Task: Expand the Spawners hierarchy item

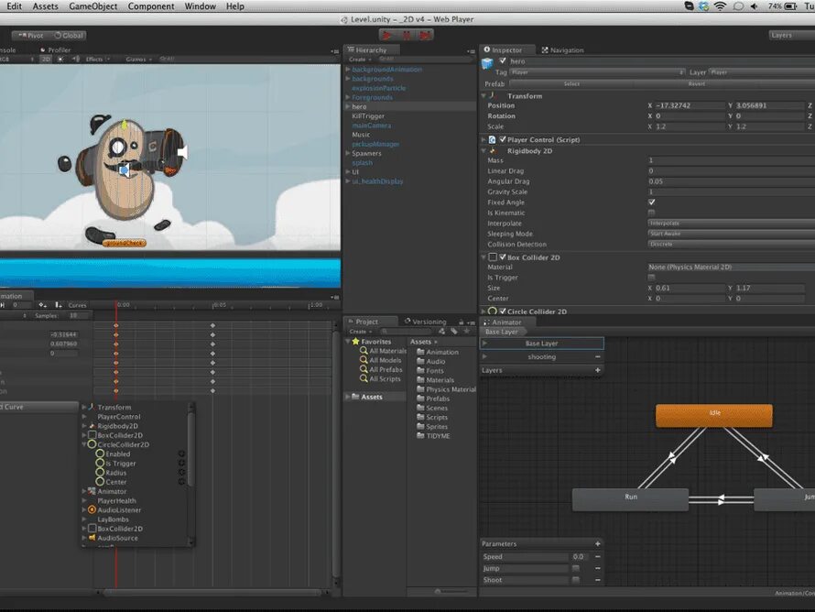Action: pyautogui.click(x=348, y=153)
